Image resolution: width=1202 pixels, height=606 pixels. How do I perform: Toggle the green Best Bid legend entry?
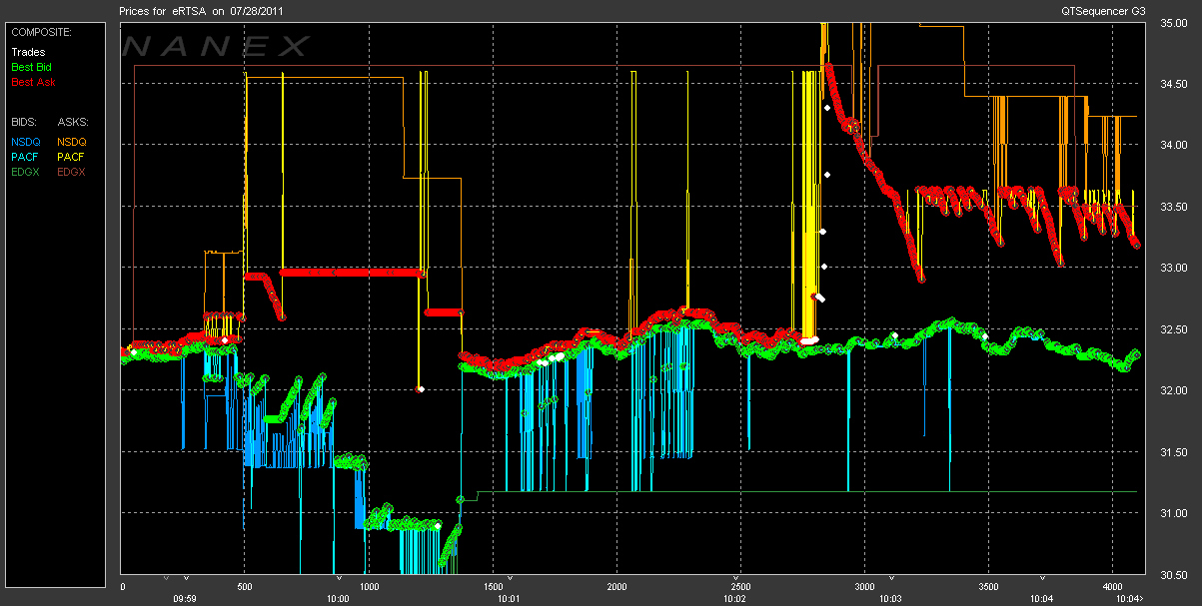click(31, 67)
